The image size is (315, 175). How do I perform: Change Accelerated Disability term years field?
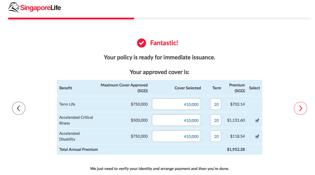(x=216, y=136)
